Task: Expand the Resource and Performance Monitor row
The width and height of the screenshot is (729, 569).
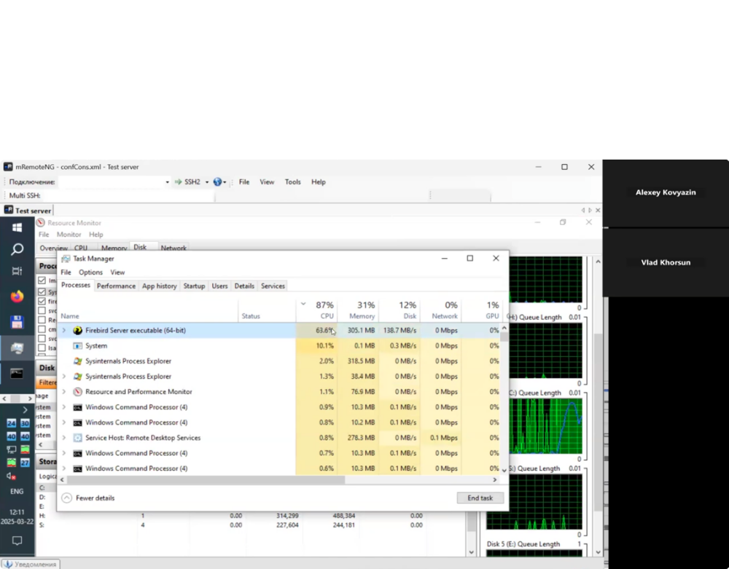Action: point(64,391)
